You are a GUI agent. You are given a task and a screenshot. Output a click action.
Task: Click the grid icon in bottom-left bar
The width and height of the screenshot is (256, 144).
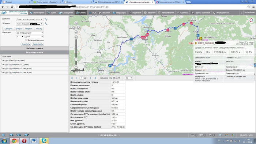pos(3,135)
